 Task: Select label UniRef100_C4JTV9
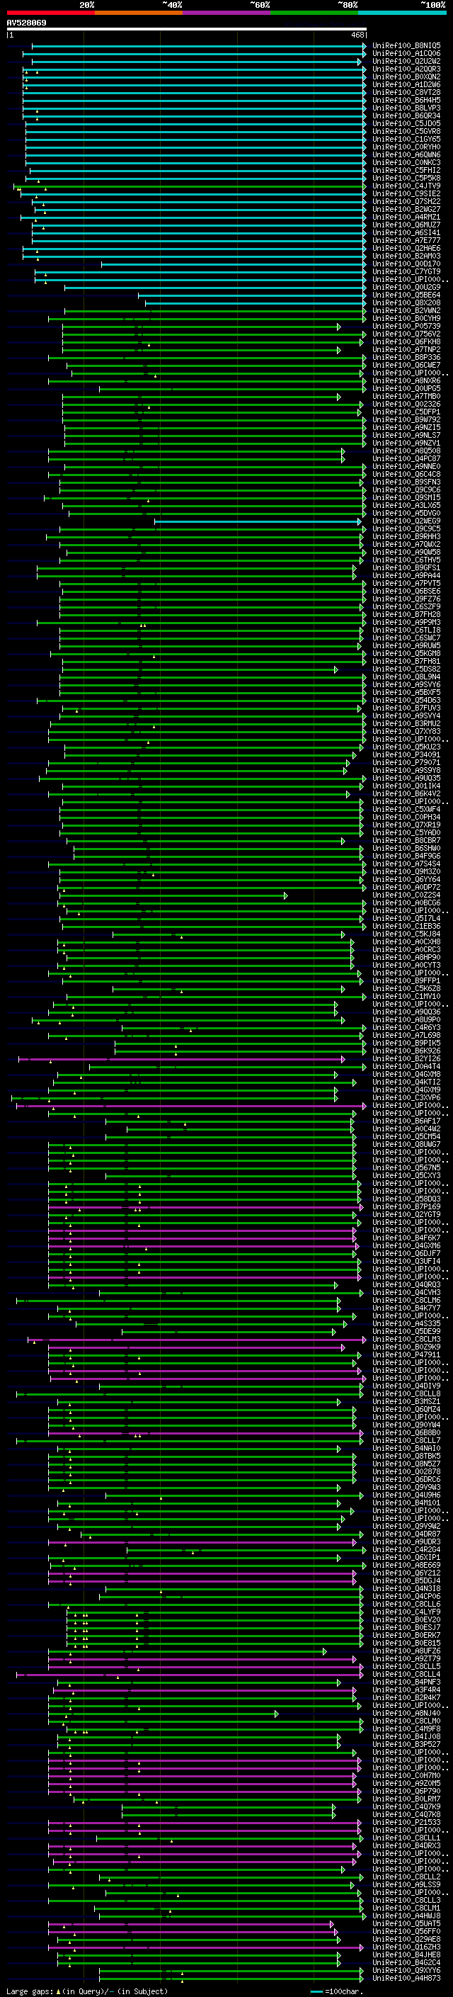tap(406, 186)
